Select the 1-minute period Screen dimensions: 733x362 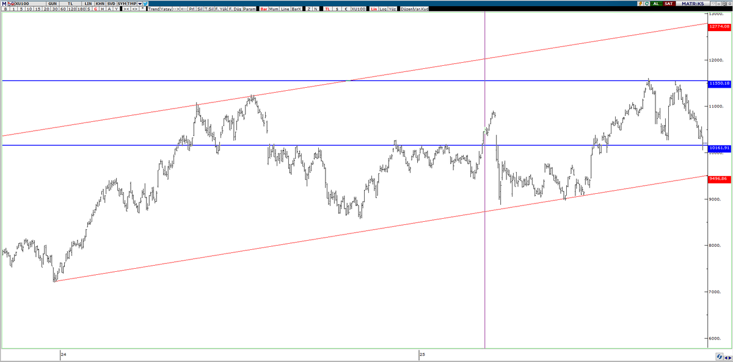pyautogui.click(x=13, y=9)
